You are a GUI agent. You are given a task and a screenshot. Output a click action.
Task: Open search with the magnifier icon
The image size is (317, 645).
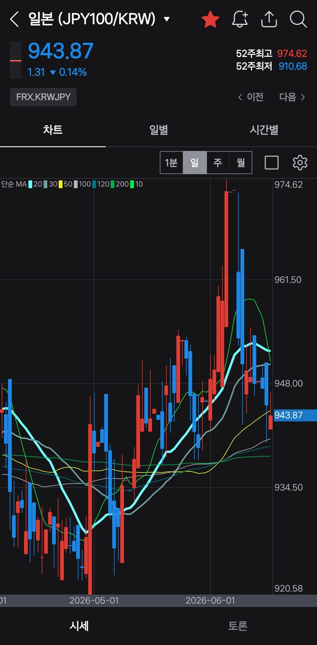[x=298, y=19]
